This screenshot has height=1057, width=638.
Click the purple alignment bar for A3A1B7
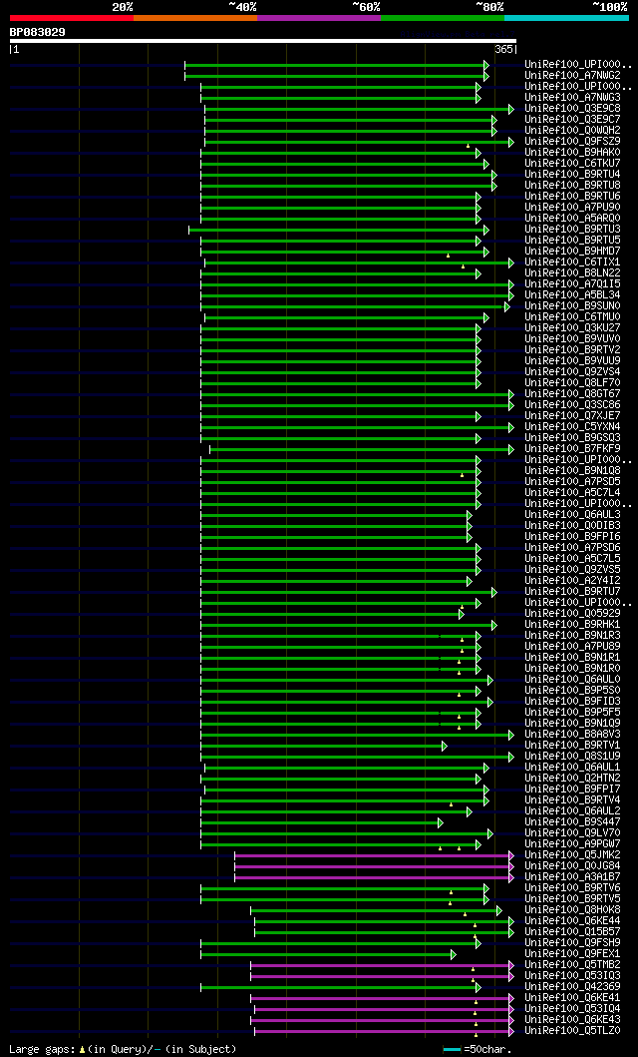pos(374,877)
